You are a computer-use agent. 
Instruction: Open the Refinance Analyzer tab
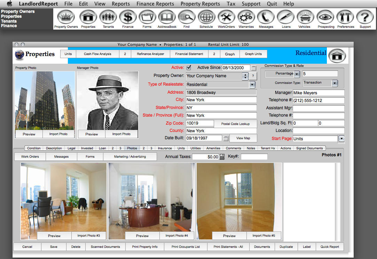[150, 54]
